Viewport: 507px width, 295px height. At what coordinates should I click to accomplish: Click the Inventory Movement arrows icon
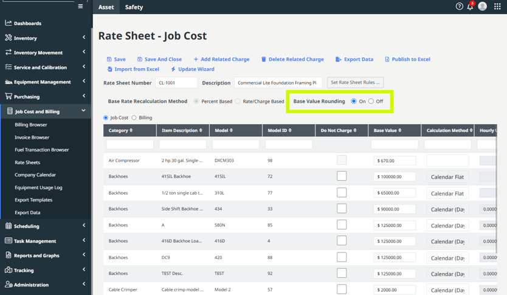(9, 52)
